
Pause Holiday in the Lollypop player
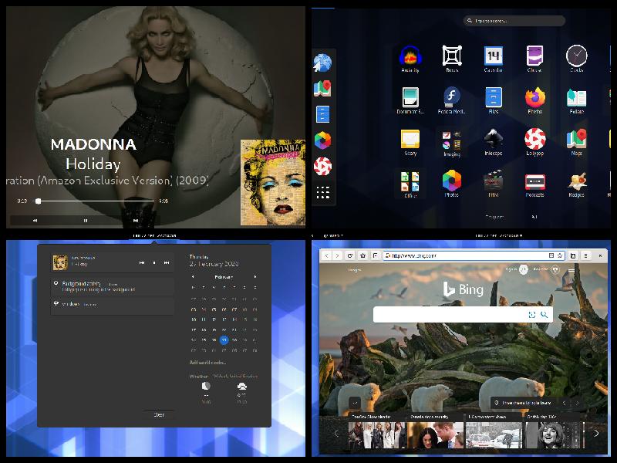click(x=86, y=221)
